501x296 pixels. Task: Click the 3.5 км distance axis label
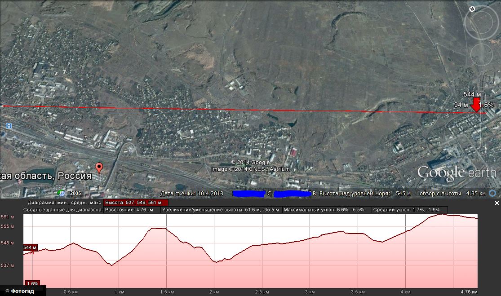pos(358,292)
